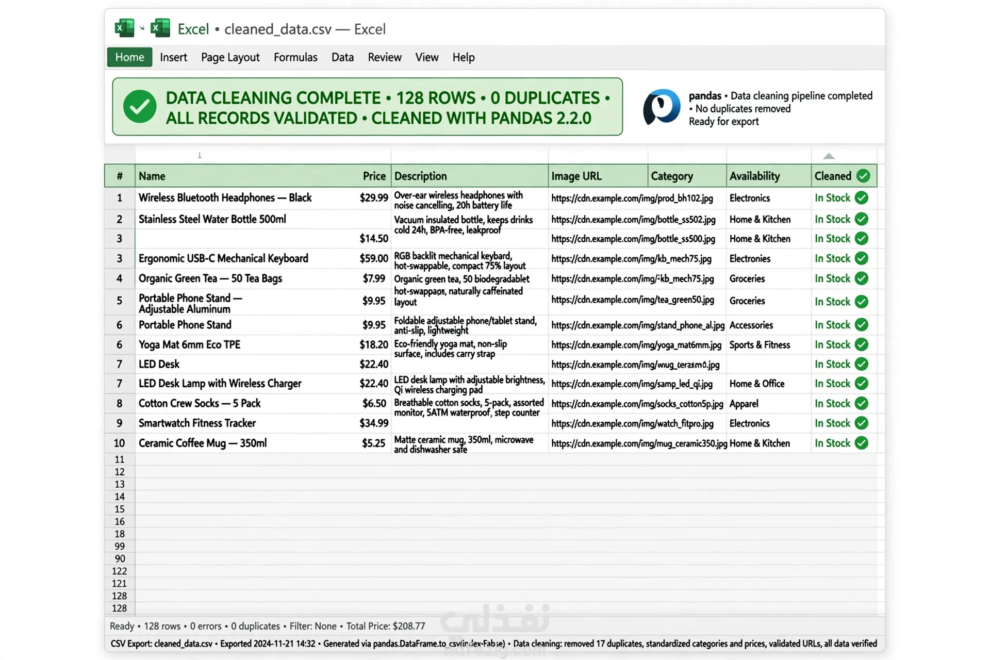
Task: Open the Formulas tab
Action: click(x=295, y=57)
